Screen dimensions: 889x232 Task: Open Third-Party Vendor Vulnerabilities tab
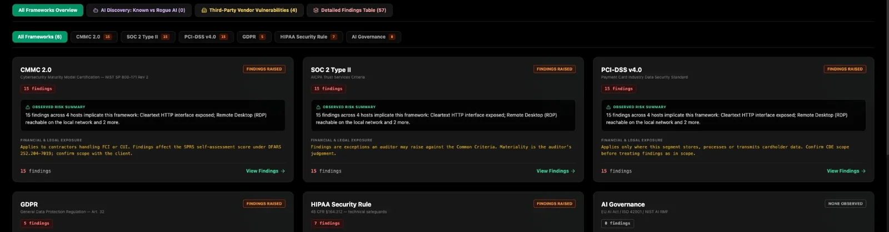tap(249, 10)
